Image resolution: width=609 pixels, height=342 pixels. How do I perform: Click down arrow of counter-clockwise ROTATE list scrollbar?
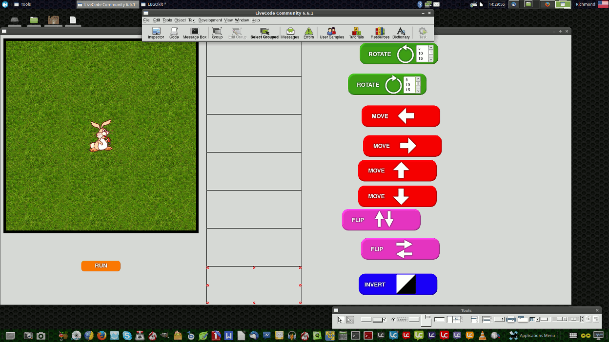pyautogui.click(x=430, y=59)
